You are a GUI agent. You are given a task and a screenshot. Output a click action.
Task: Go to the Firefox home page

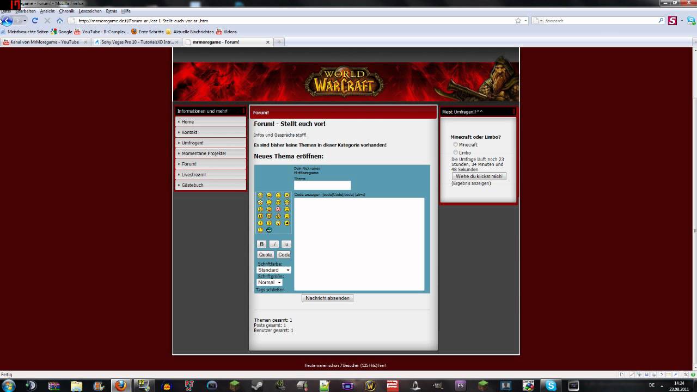60,21
